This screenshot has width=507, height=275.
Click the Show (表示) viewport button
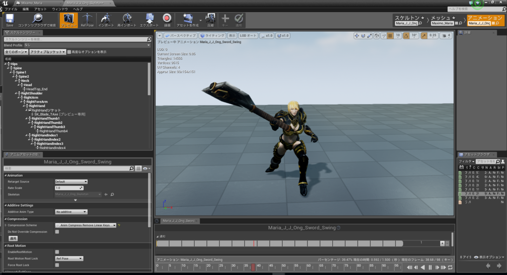pyautogui.click(x=232, y=36)
